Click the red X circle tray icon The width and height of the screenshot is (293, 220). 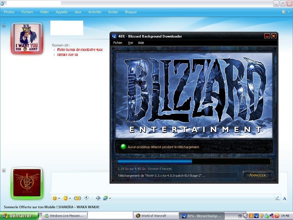[276, 216]
